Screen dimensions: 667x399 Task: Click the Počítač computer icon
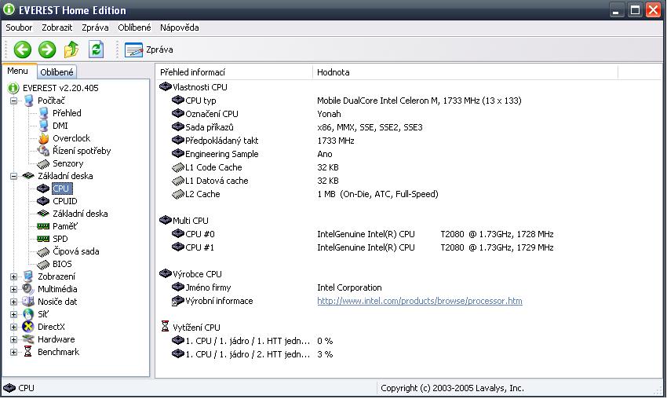pos(28,101)
